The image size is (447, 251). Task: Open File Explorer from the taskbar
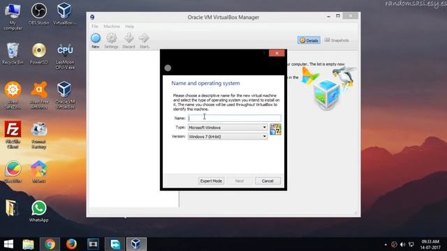click(28, 244)
